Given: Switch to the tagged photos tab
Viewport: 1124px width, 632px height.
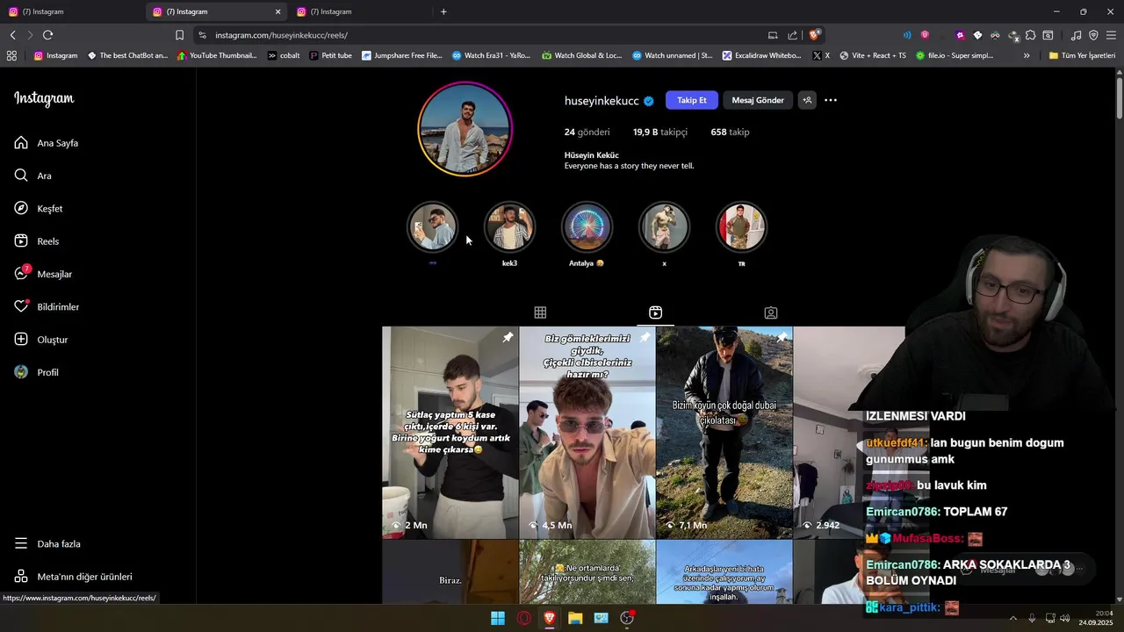Looking at the screenshot, I should 770,312.
